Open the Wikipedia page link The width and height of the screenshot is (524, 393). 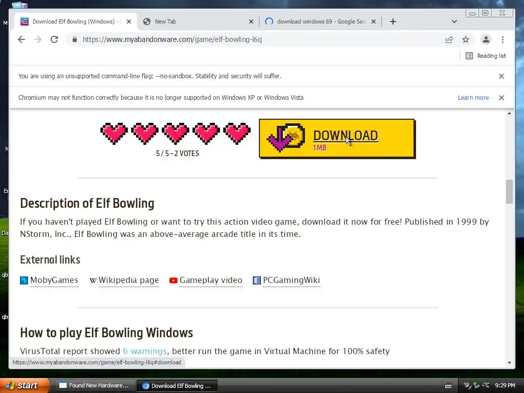click(128, 280)
